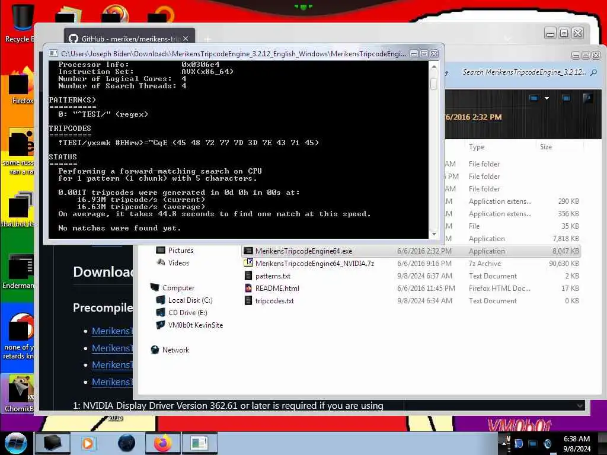The width and height of the screenshot is (607, 455).
Task: Open third Merikens download link on GitHub page
Action: pyautogui.click(x=112, y=365)
